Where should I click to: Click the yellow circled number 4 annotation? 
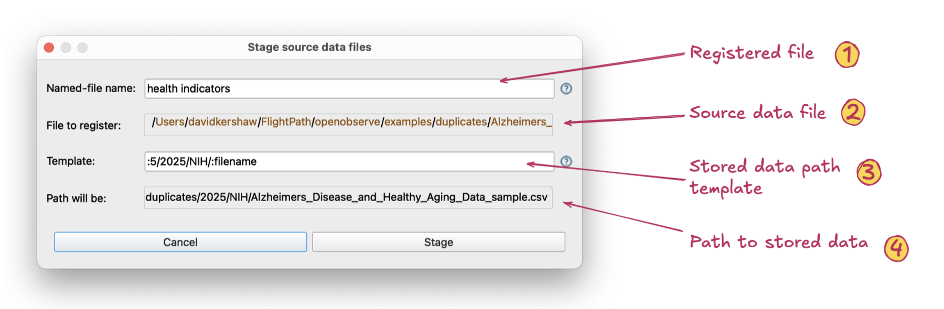(x=896, y=248)
